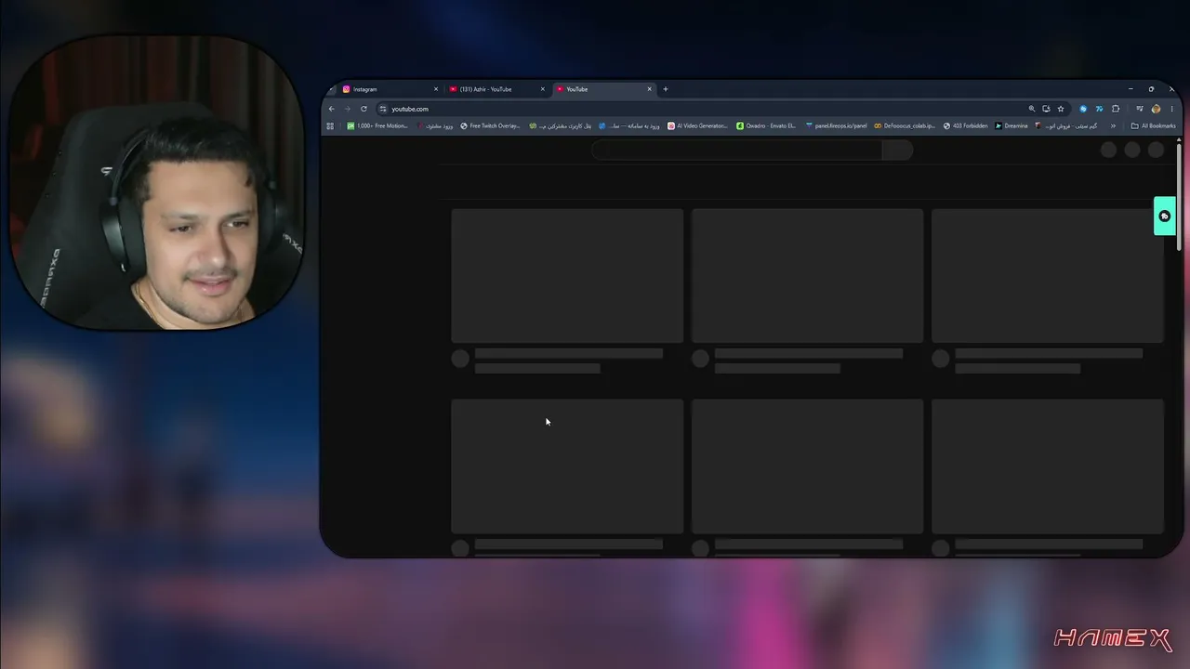Screen dimensions: 1190x669
Task: Open the blue round extension icon
Action: pyautogui.click(x=1083, y=109)
